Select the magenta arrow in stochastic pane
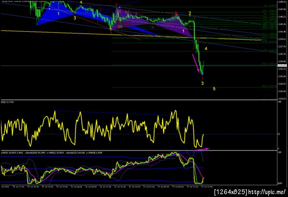 pos(202,149)
